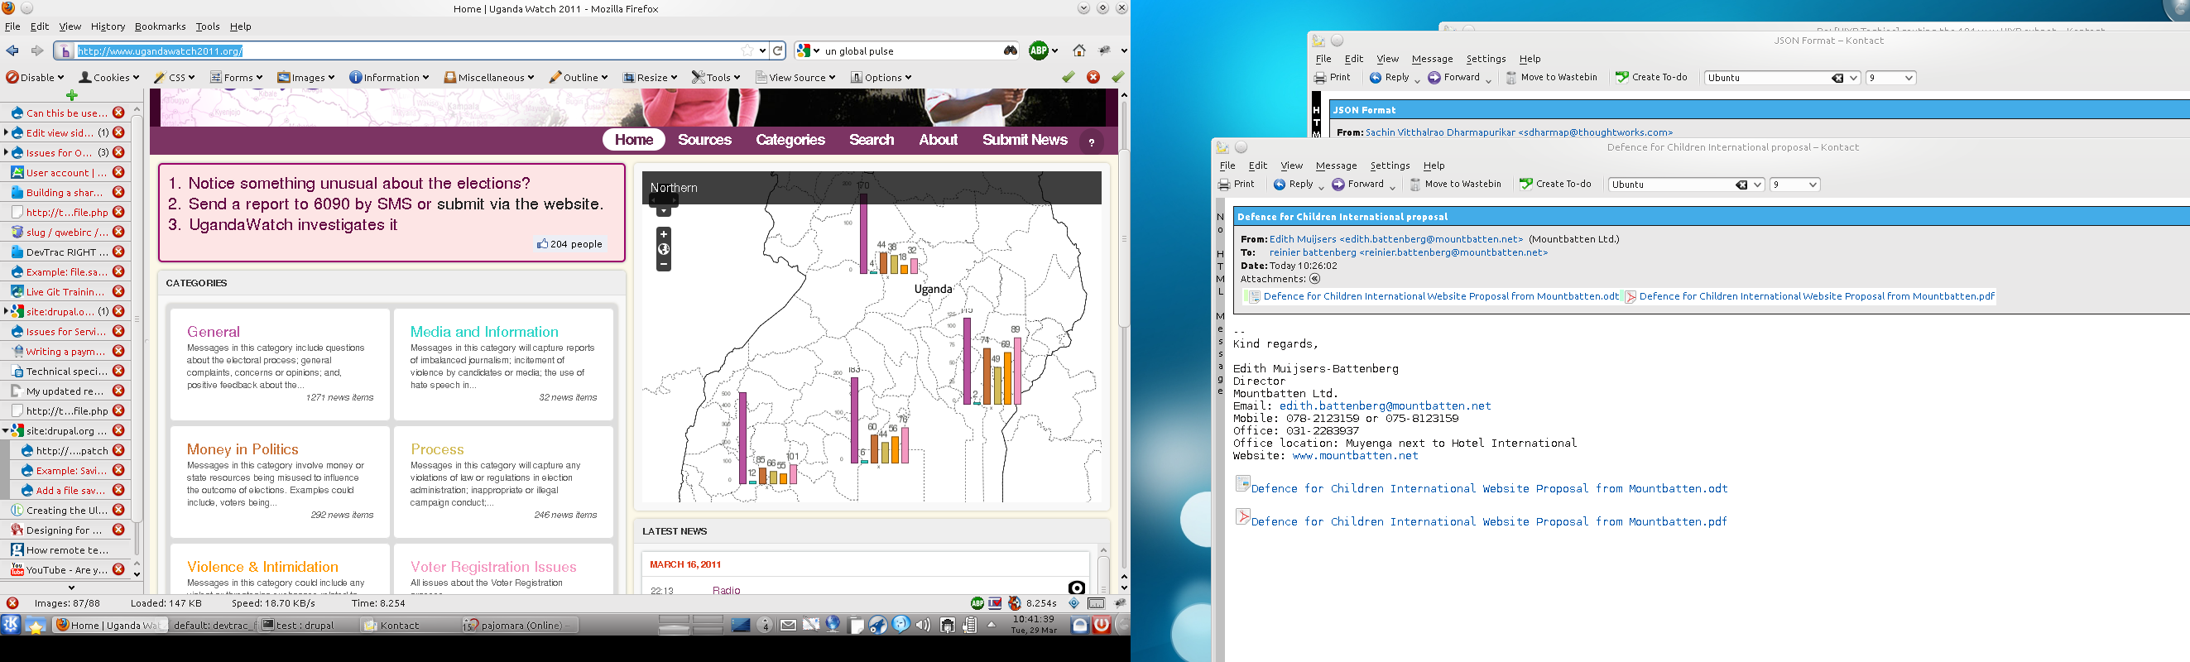Click the Firefox page vertical scrollbar
Image resolution: width=2190 pixels, height=662 pixels.
[x=1124, y=238]
